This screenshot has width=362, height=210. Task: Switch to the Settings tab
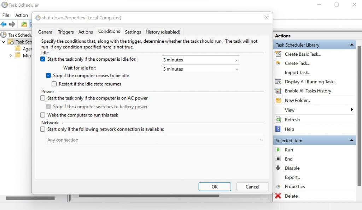pos(133,32)
